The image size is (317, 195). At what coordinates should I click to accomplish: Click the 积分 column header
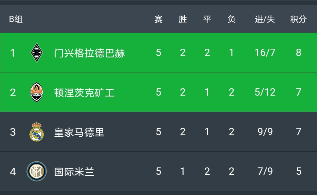click(299, 19)
